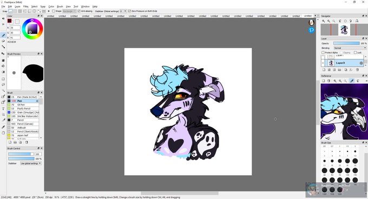Click the snap grid icon
The height and width of the screenshot is (199, 368).
click(20, 11)
